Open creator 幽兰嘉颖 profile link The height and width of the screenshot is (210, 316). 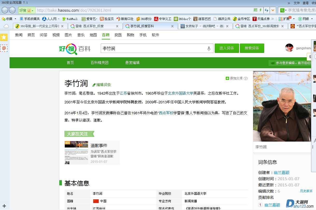tap(282, 173)
